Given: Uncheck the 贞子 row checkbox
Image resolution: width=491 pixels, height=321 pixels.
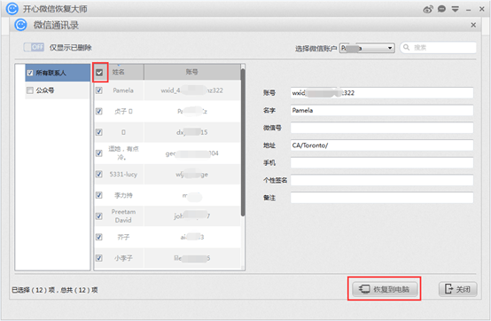Looking at the screenshot, I should coord(99,111).
